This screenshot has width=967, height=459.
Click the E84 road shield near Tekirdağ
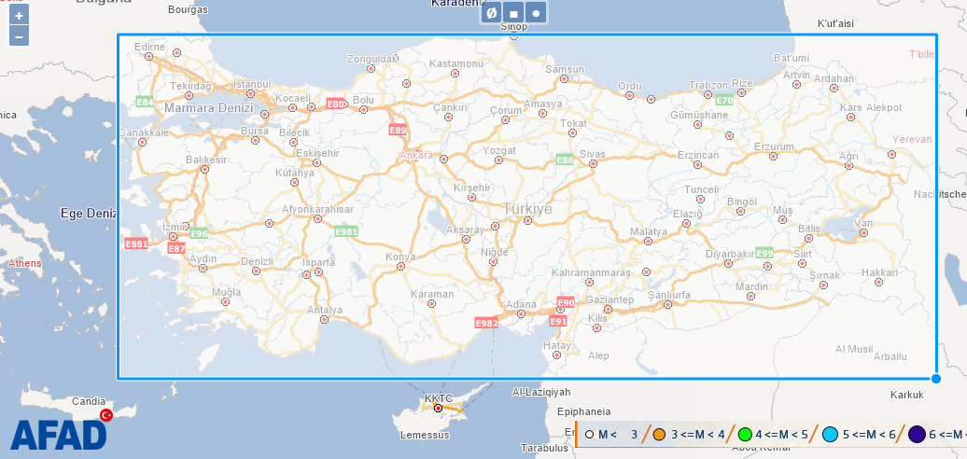coord(145,102)
